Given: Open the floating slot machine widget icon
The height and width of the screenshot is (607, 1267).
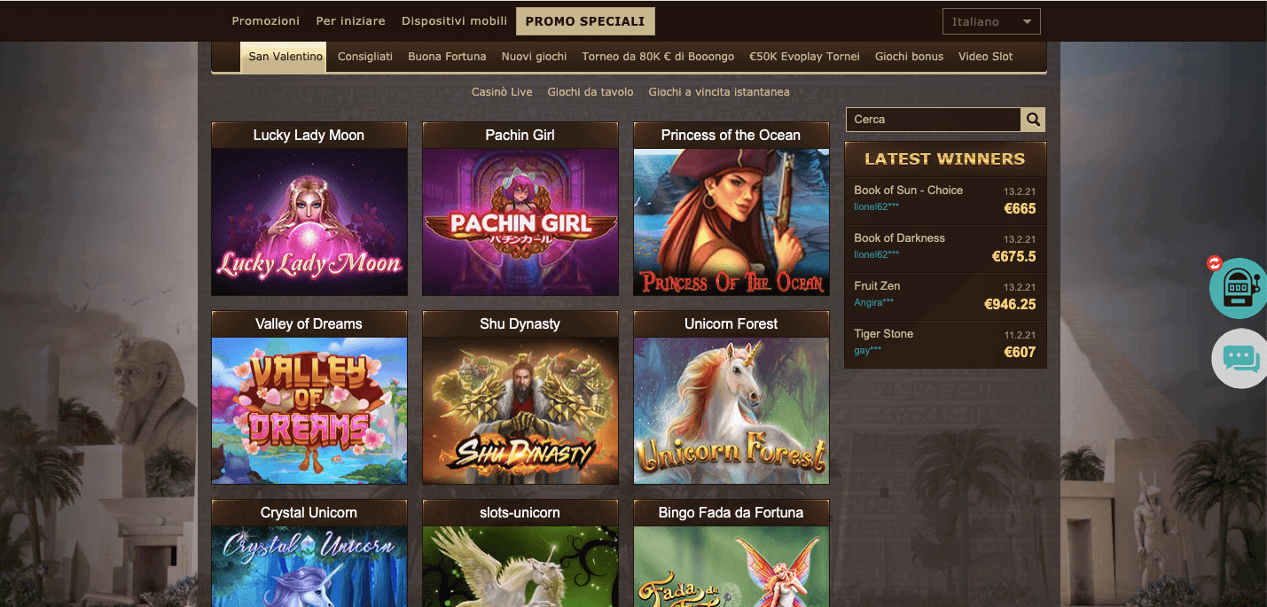Looking at the screenshot, I should [1240, 288].
